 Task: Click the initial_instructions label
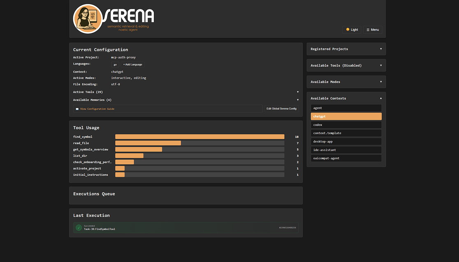[90, 175]
